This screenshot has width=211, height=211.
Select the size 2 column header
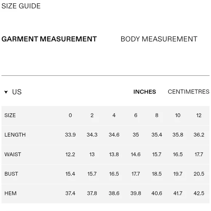coord(92,116)
